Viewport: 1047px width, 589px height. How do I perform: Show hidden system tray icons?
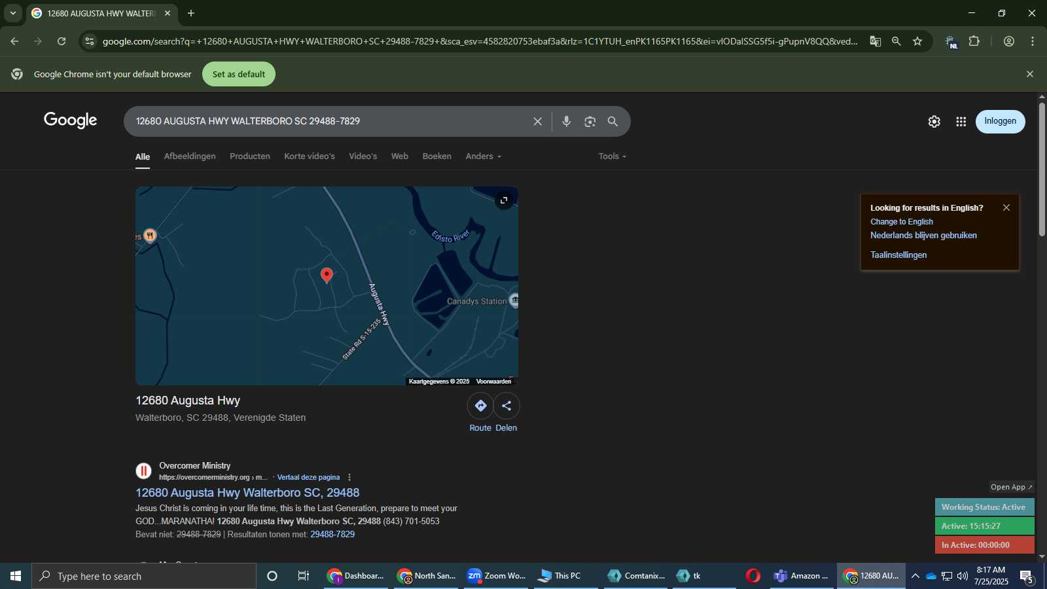915,576
